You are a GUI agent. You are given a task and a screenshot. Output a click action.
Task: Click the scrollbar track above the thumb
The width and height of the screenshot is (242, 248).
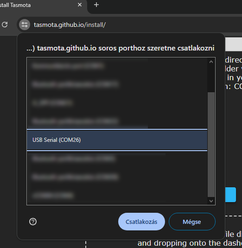coord(211,79)
